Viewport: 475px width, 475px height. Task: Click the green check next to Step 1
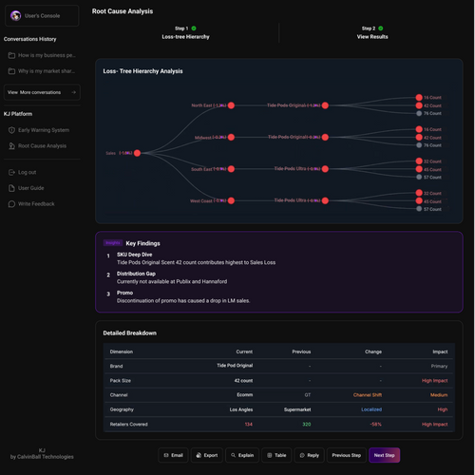click(194, 28)
